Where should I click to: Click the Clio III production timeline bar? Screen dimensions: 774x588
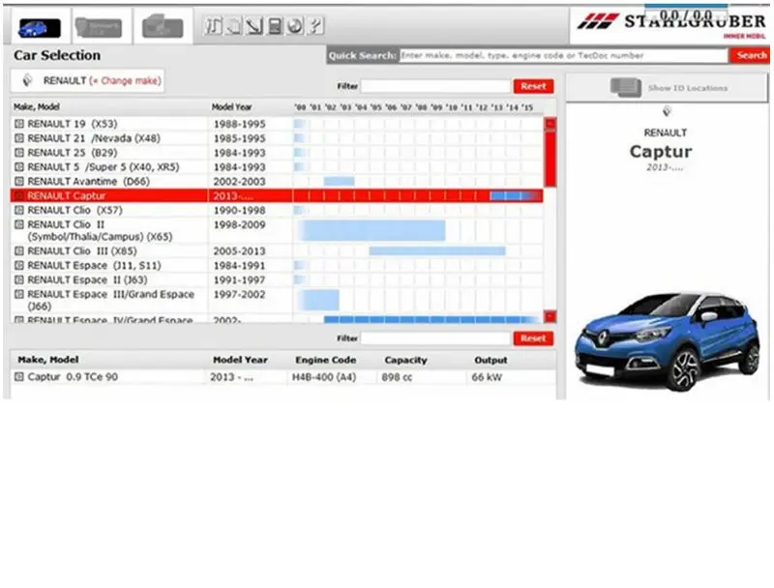coord(437,251)
